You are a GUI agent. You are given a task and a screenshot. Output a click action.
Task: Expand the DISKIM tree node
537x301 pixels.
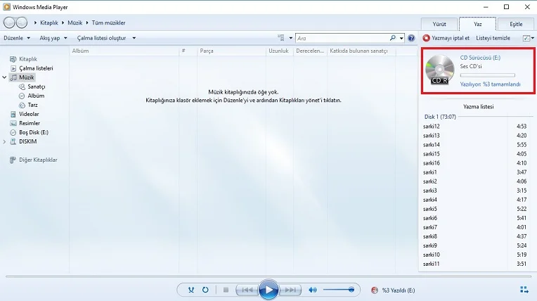point(4,141)
